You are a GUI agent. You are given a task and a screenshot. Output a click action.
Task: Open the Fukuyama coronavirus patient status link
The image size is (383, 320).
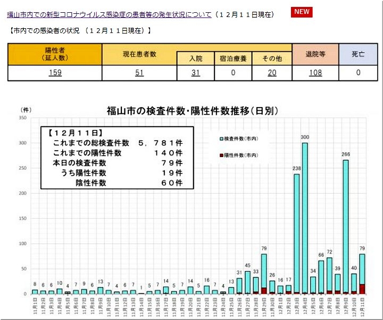(x=109, y=14)
